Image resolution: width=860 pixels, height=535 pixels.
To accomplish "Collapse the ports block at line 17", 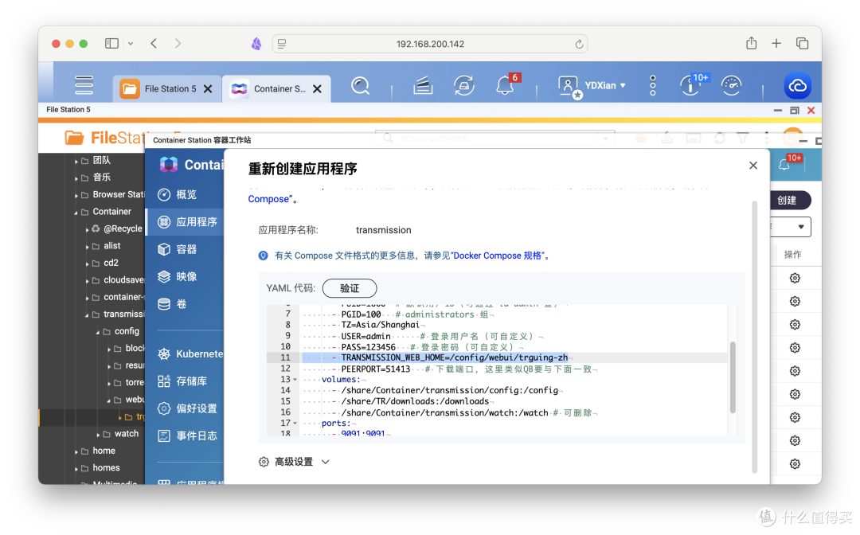I will 295,424.
